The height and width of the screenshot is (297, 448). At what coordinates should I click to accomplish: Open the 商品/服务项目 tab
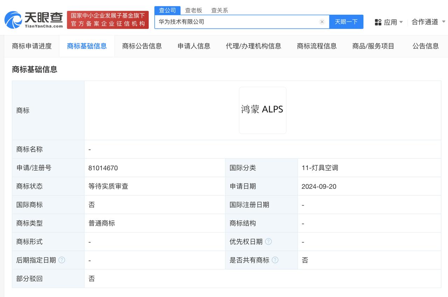(373, 46)
